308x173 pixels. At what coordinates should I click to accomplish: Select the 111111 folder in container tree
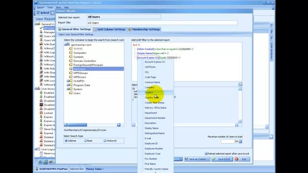click(x=78, y=49)
